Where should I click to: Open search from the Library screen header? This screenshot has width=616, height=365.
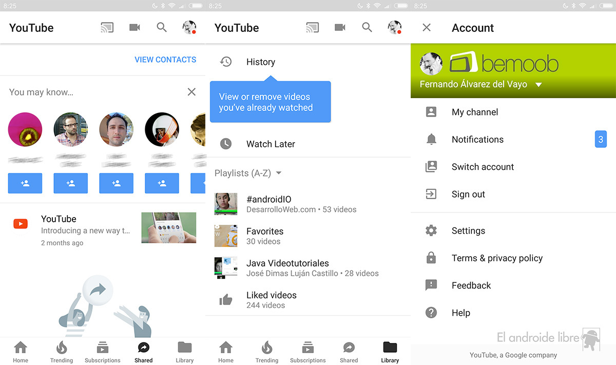[367, 28]
